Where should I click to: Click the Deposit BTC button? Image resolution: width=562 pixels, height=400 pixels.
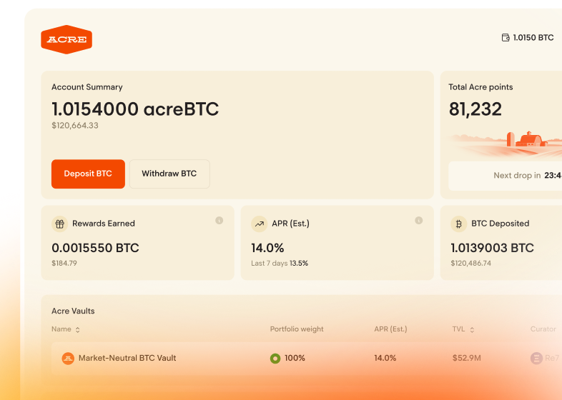coord(88,174)
